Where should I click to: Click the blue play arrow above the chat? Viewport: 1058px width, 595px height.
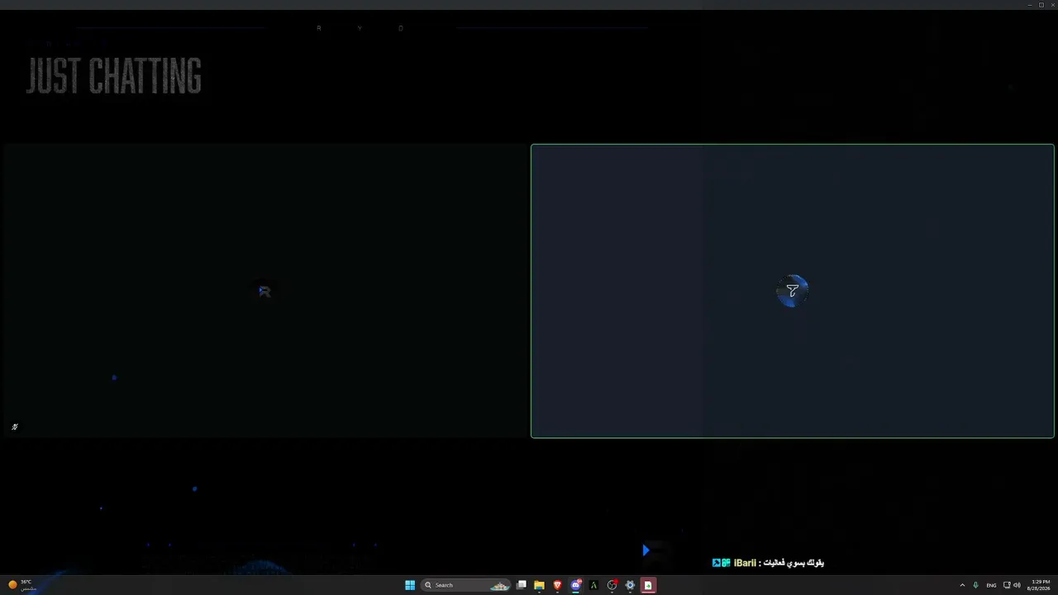coord(646,550)
